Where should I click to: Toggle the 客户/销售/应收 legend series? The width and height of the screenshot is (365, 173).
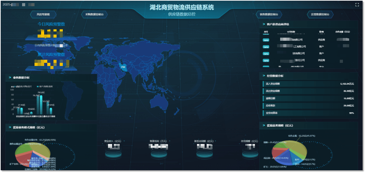(45, 87)
